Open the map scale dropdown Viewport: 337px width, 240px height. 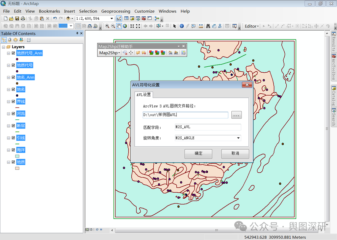pos(112,18)
